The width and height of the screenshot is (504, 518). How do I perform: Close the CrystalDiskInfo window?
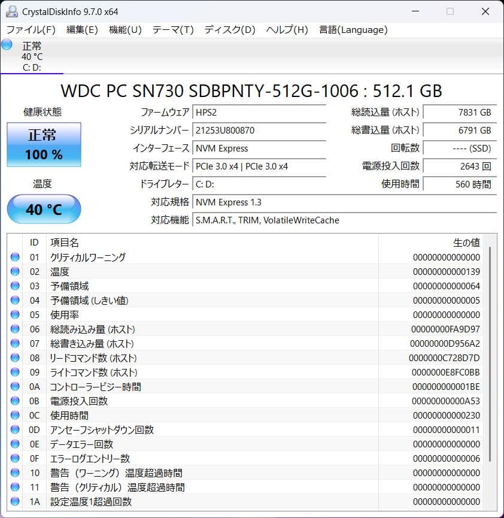tap(485, 11)
